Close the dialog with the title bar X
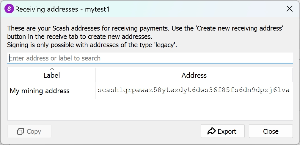The width and height of the screenshot is (300, 145). click(290, 9)
